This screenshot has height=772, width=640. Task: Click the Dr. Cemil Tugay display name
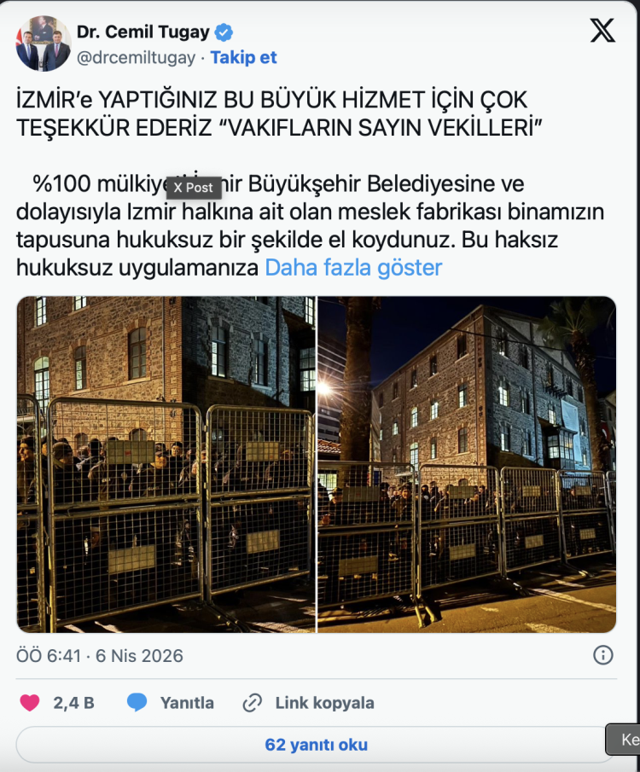coord(143,32)
